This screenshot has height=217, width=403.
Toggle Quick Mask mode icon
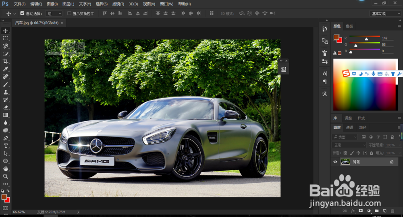click(5, 208)
